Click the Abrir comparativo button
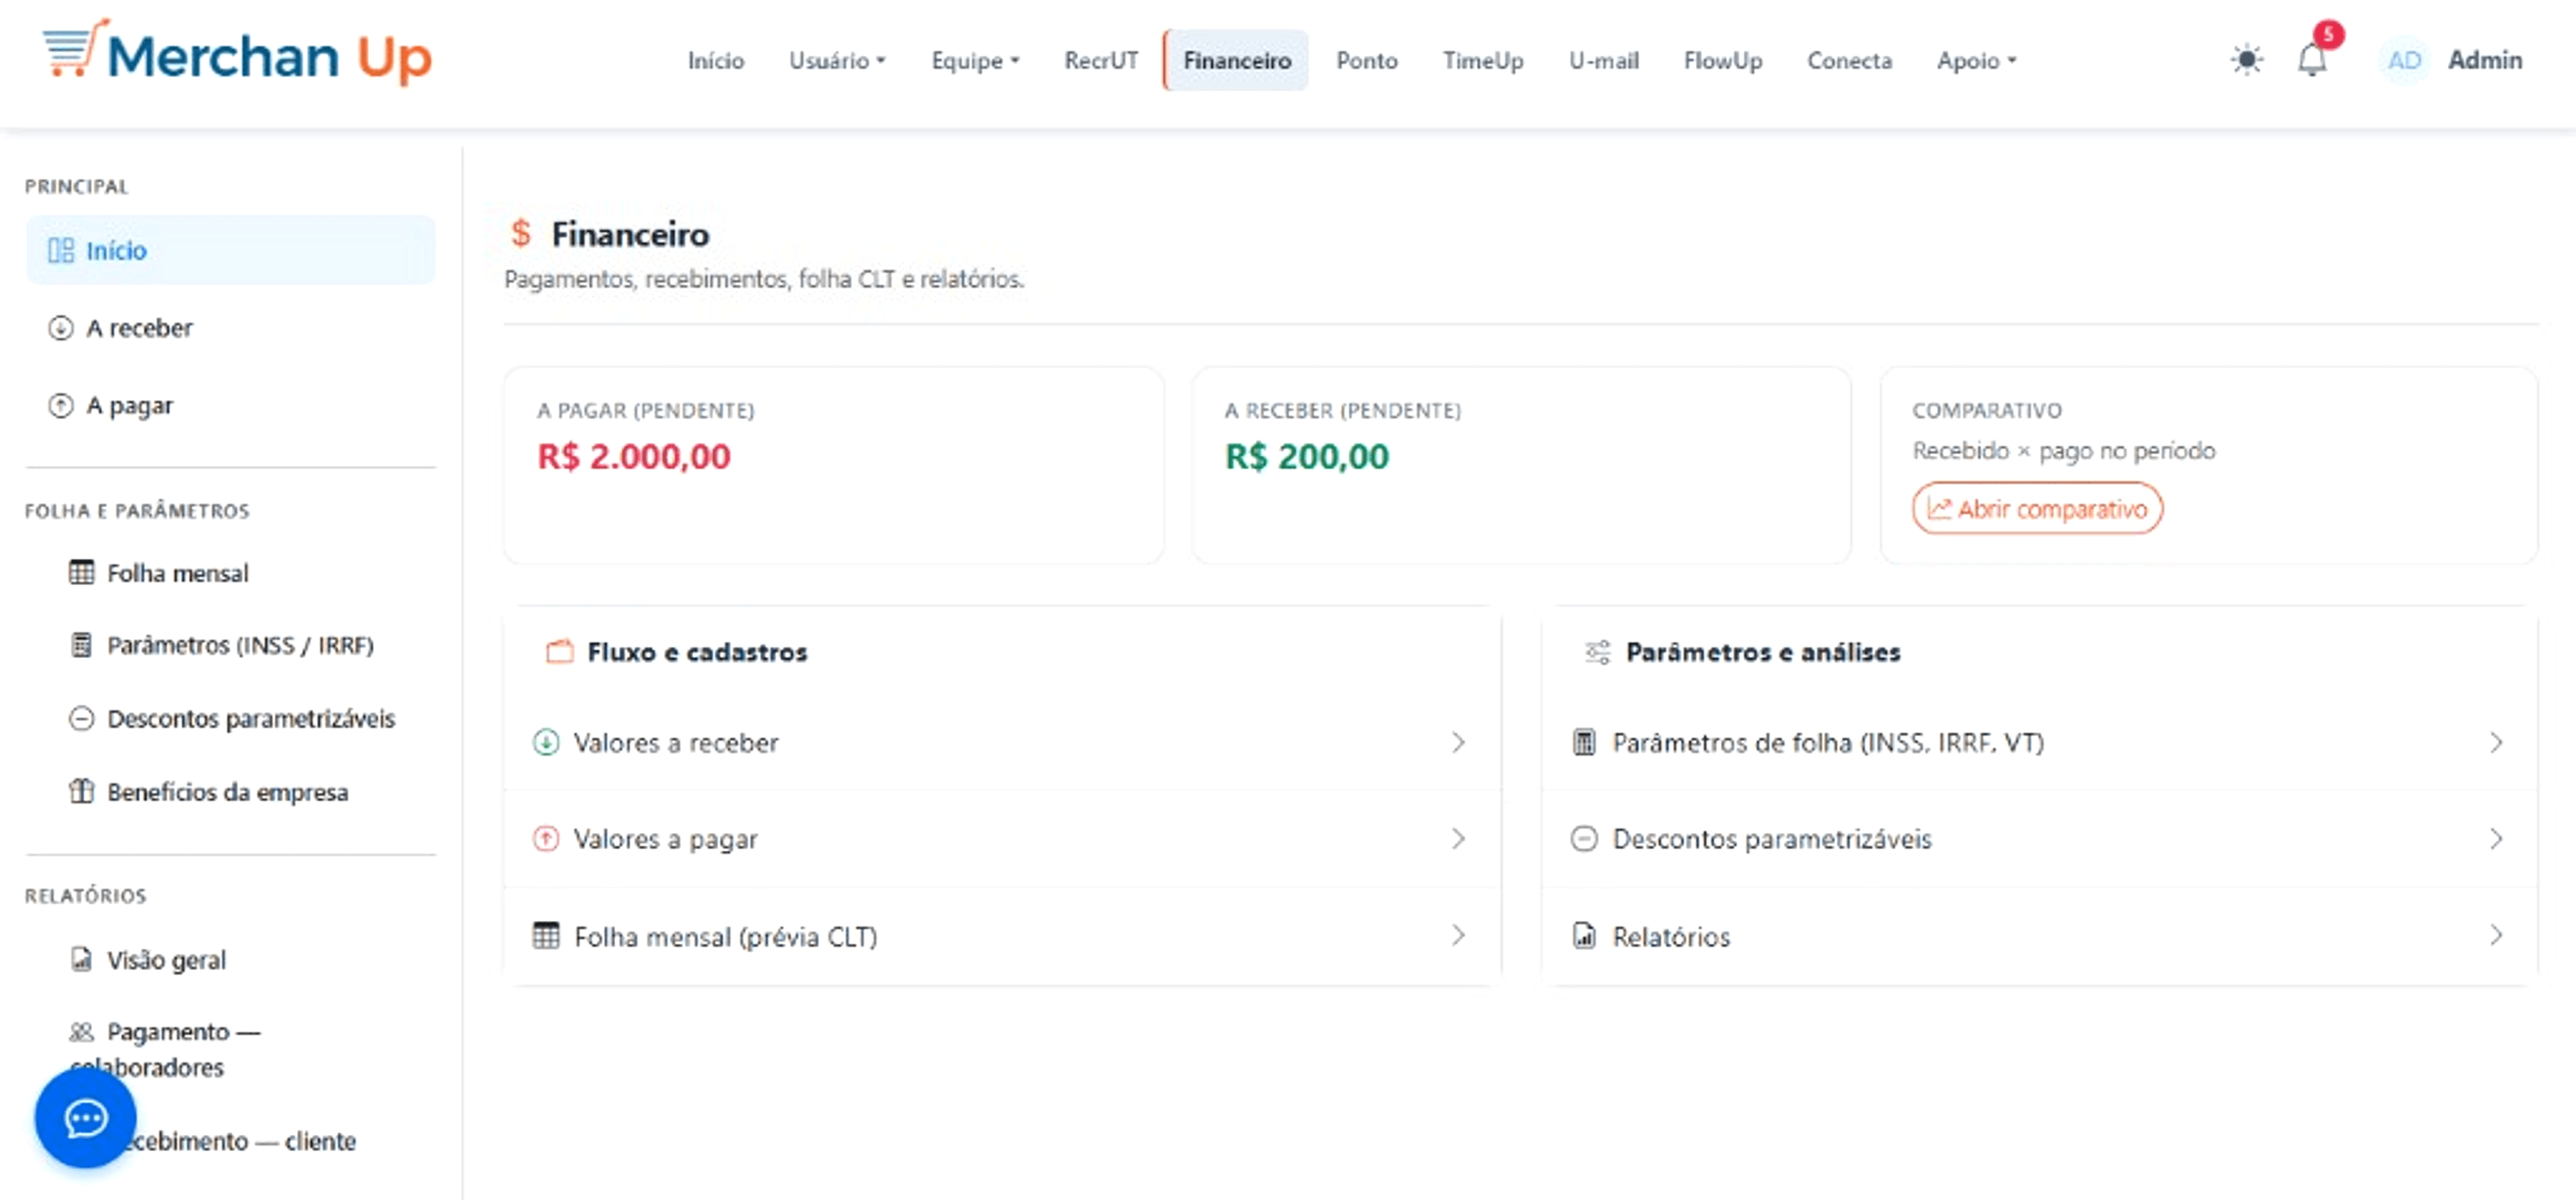Viewport: 2576px width, 1200px height. [x=2037, y=508]
